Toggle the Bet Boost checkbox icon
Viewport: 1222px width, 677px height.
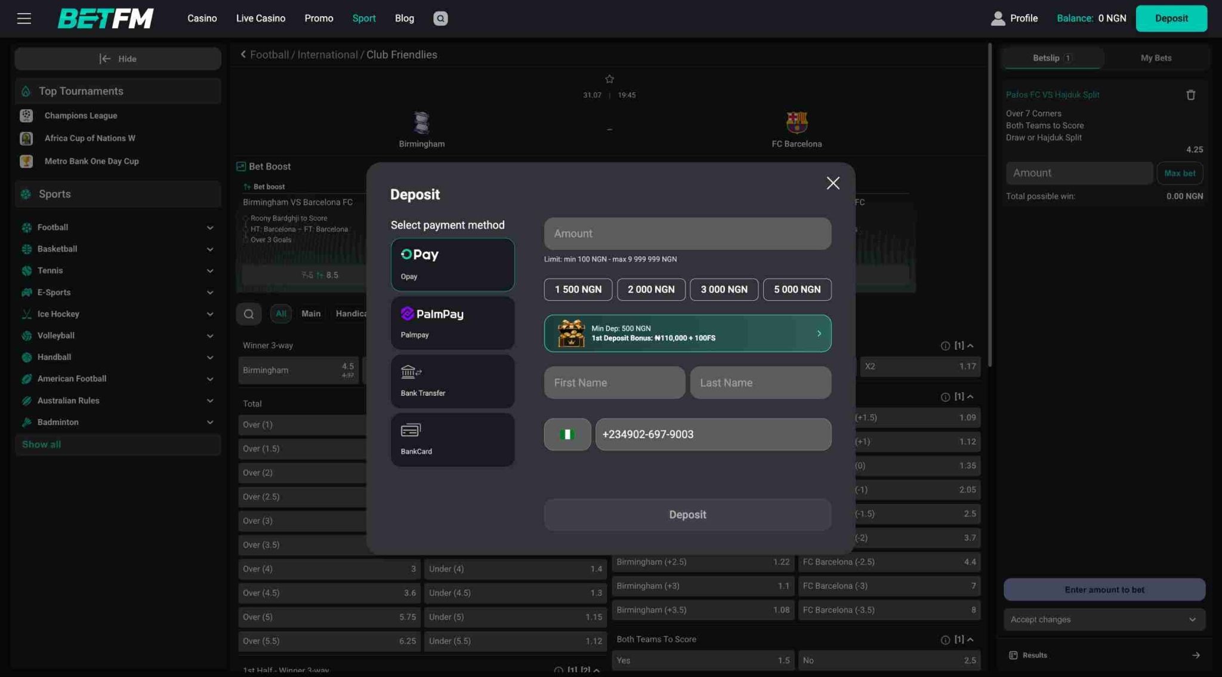[x=241, y=167]
